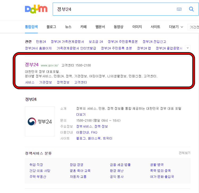
Task: Select the 생활·병역 category
Action: pyautogui.click(x=157, y=165)
